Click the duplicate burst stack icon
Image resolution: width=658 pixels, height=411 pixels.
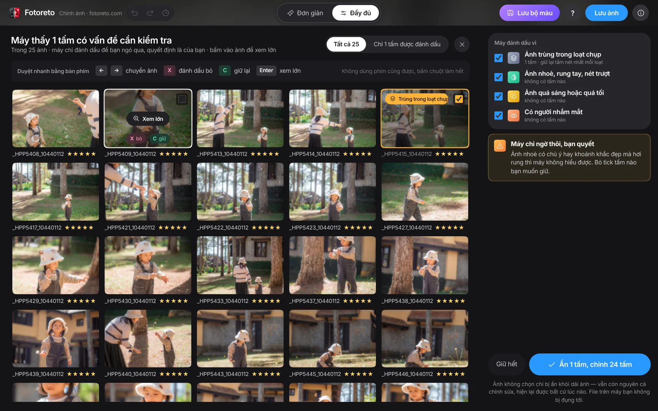point(514,58)
